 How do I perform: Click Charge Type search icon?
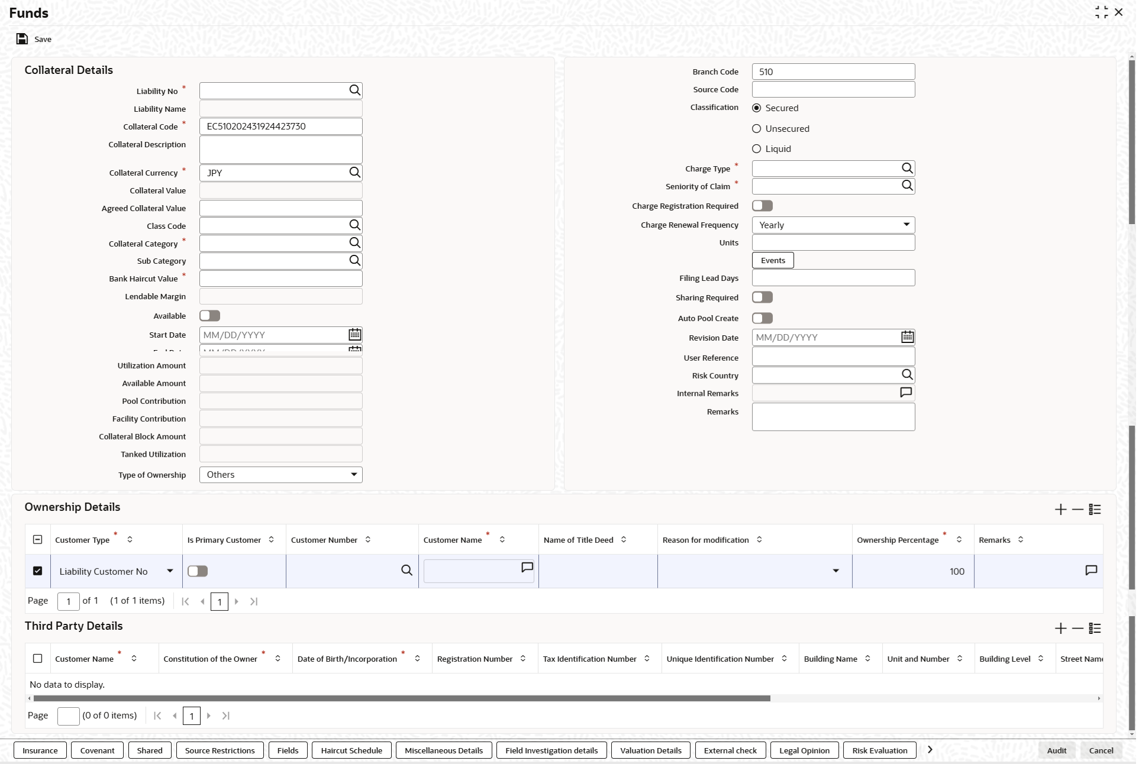tap(907, 169)
